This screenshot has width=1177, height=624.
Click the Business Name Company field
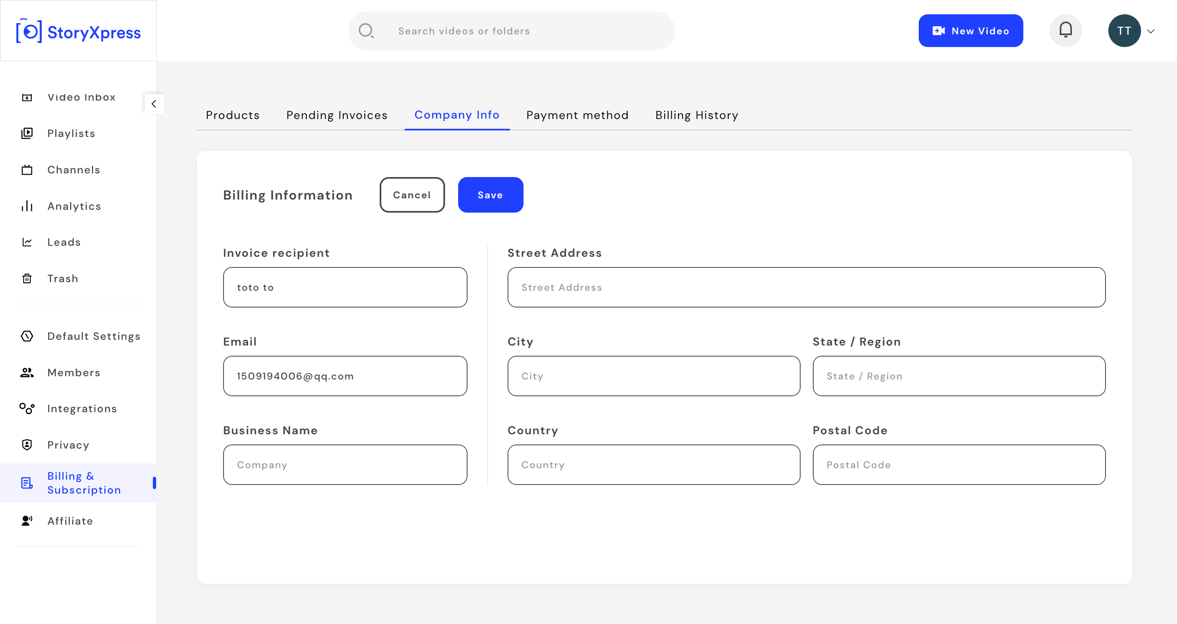345,465
